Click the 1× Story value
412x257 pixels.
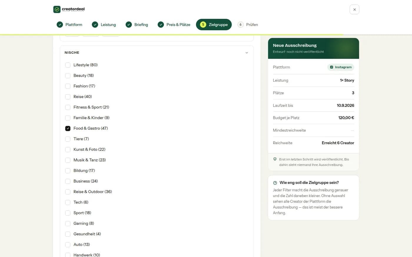[x=347, y=80]
